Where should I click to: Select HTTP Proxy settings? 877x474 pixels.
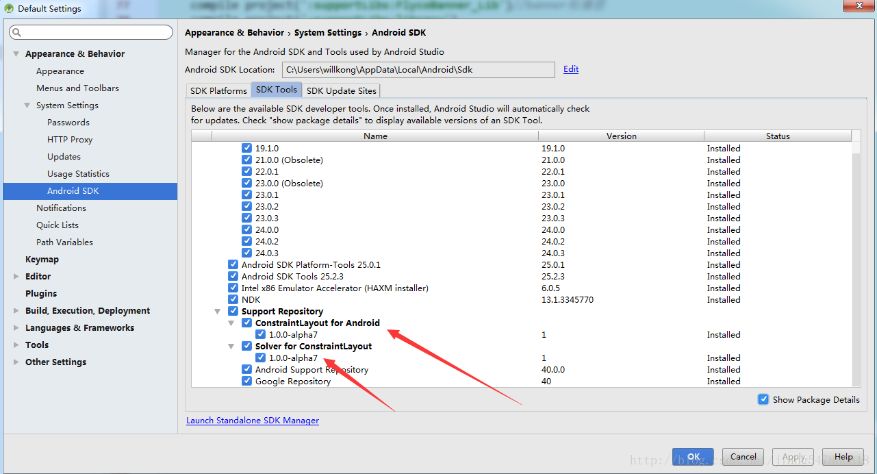(x=70, y=139)
